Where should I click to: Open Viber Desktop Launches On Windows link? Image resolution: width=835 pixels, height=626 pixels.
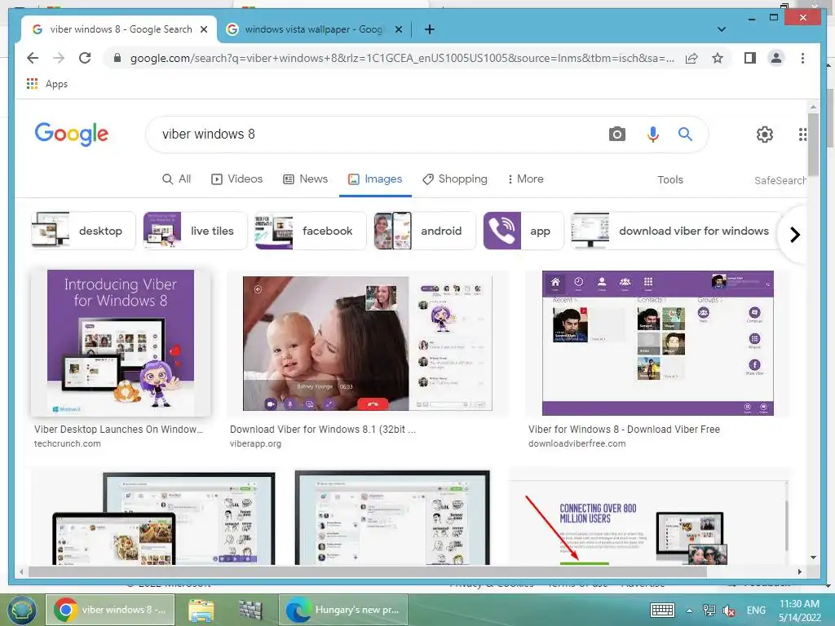click(x=118, y=429)
